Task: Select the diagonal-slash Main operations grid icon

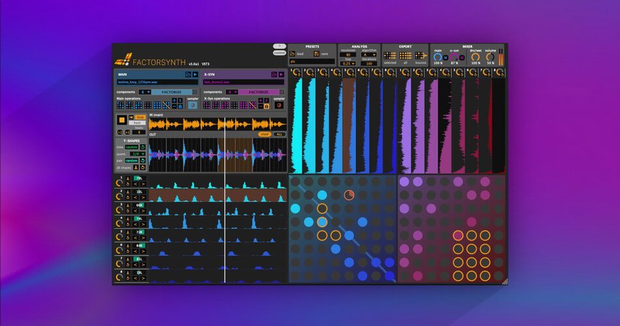Action: pyautogui.click(x=166, y=105)
